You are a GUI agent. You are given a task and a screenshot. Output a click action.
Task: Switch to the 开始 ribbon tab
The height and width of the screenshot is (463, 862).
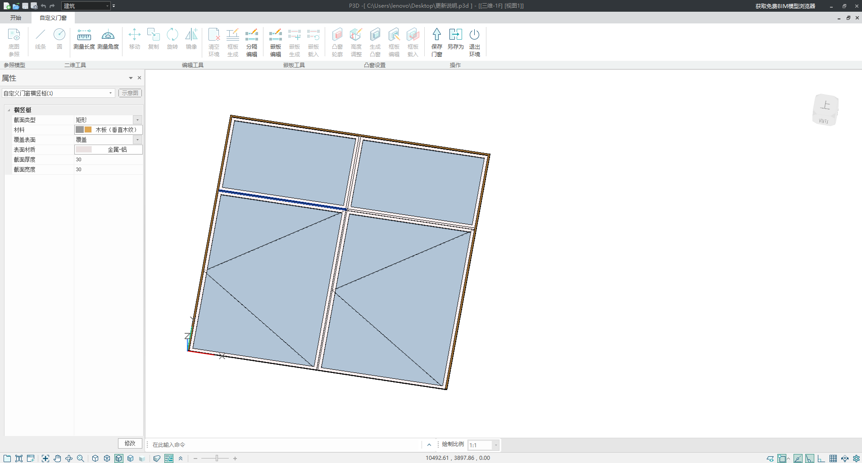pos(16,18)
